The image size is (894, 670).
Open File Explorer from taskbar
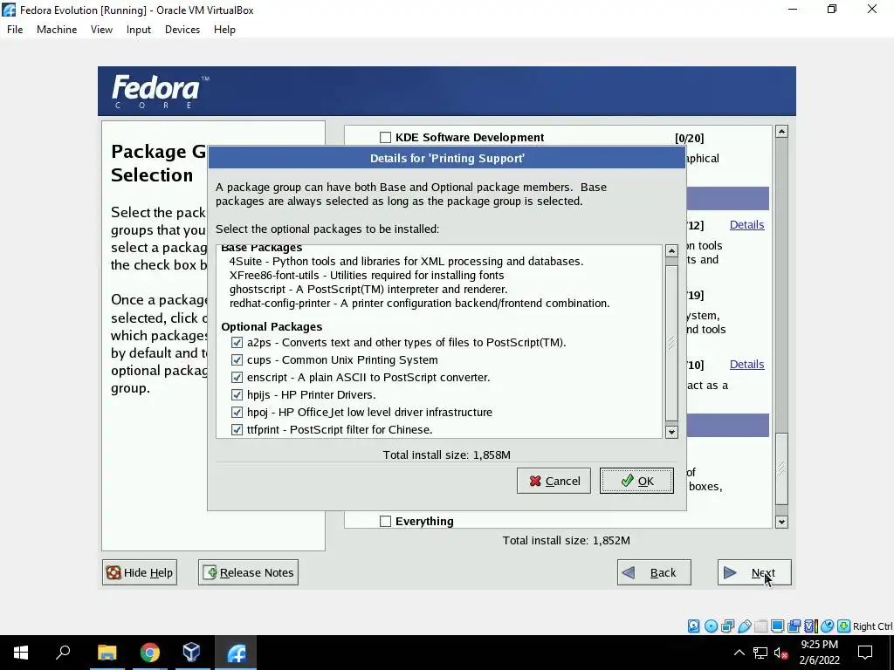pos(107,653)
